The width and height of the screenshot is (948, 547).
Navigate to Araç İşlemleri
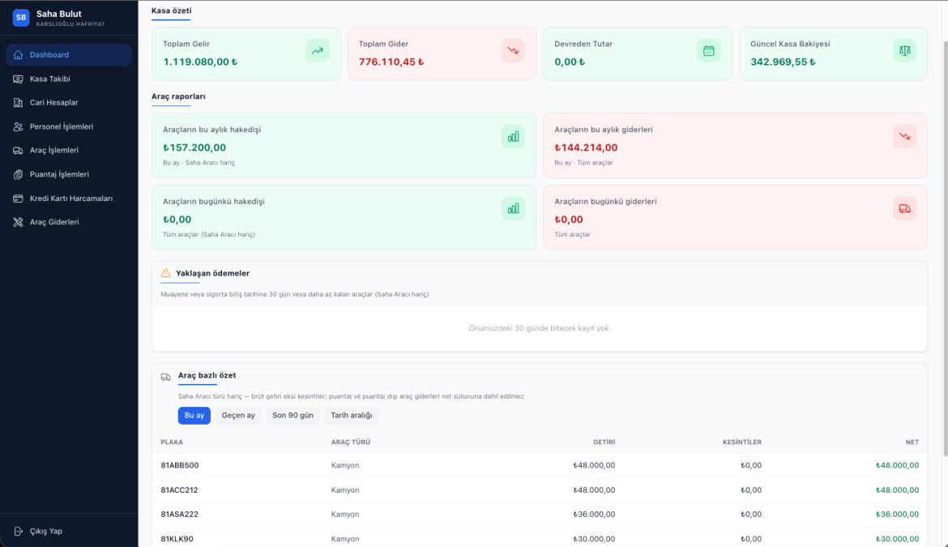point(53,150)
